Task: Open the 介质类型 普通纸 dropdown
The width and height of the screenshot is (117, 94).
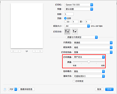Action: coord(93,43)
